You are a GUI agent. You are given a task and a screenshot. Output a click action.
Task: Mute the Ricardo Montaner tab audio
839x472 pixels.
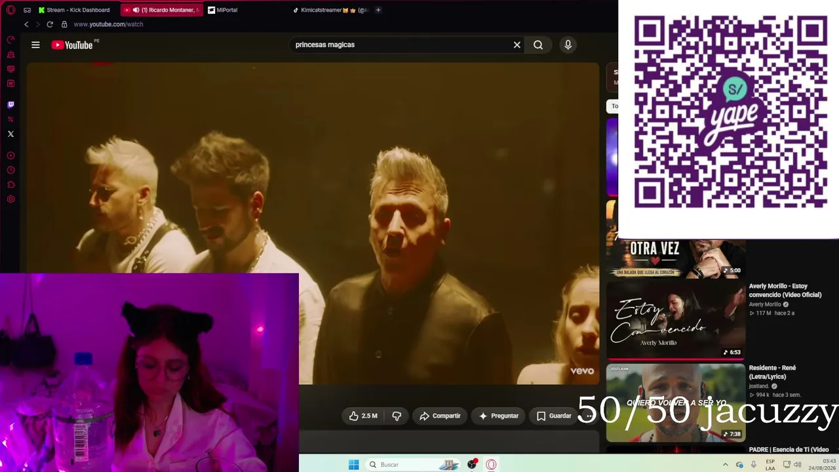(136, 10)
